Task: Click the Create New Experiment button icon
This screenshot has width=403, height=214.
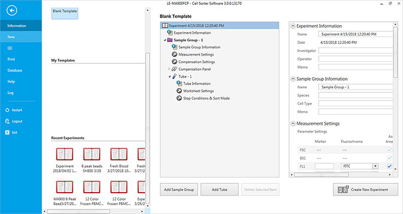Action: tap(343, 189)
